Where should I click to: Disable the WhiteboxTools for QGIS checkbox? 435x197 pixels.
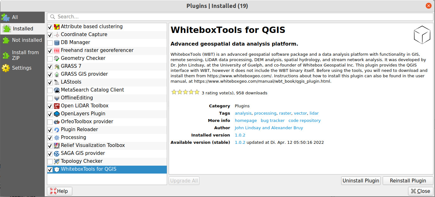point(50,169)
